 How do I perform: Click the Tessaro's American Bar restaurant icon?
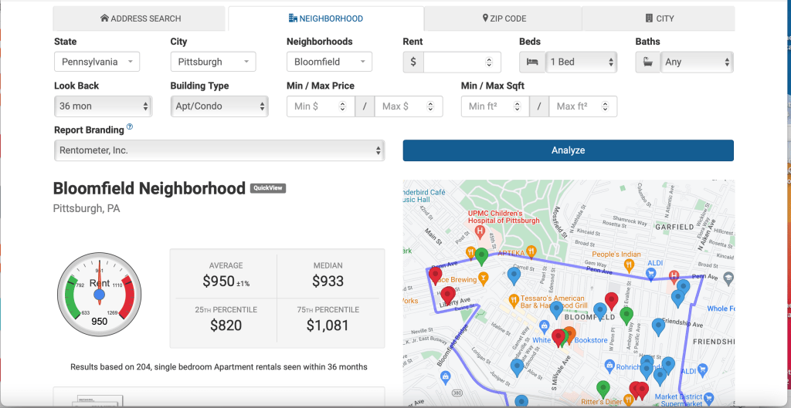(513, 299)
